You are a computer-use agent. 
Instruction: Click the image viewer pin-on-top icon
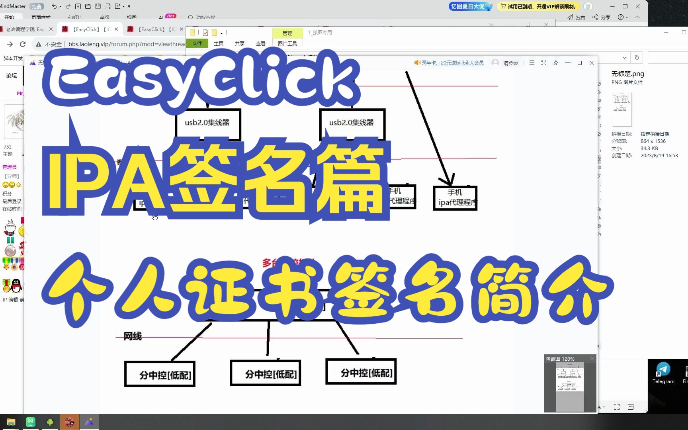pos(556,63)
